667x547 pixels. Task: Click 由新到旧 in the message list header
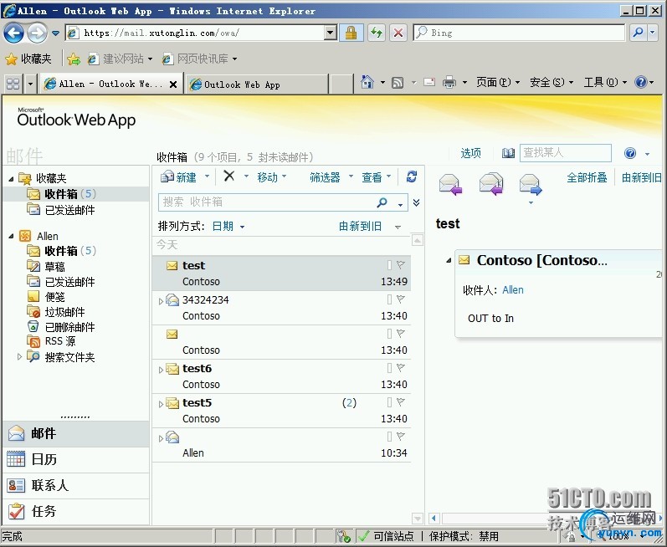pyautogui.click(x=360, y=226)
